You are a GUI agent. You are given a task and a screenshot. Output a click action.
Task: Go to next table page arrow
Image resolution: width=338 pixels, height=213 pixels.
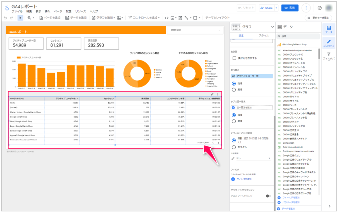(x=219, y=143)
